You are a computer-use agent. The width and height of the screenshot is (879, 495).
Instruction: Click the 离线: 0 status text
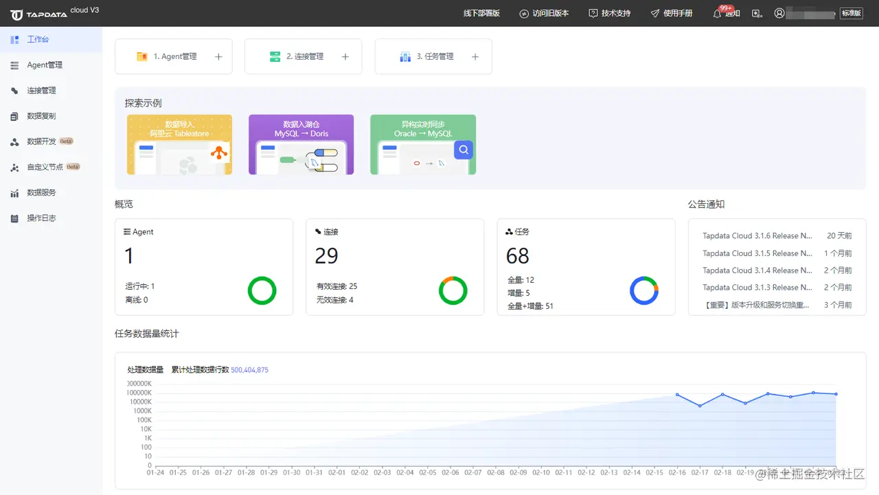pos(137,300)
